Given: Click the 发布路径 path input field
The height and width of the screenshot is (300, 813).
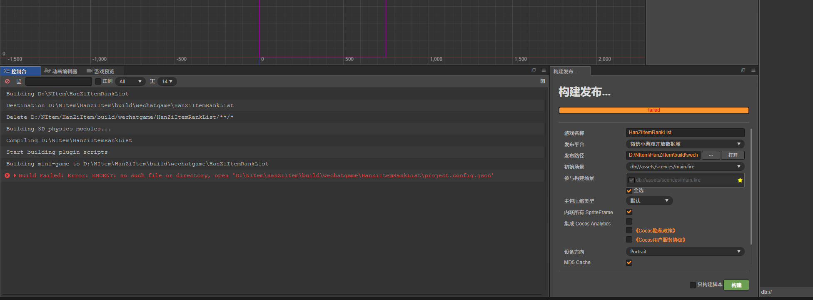Looking at the screenshot, I should [x=663, y=155].
